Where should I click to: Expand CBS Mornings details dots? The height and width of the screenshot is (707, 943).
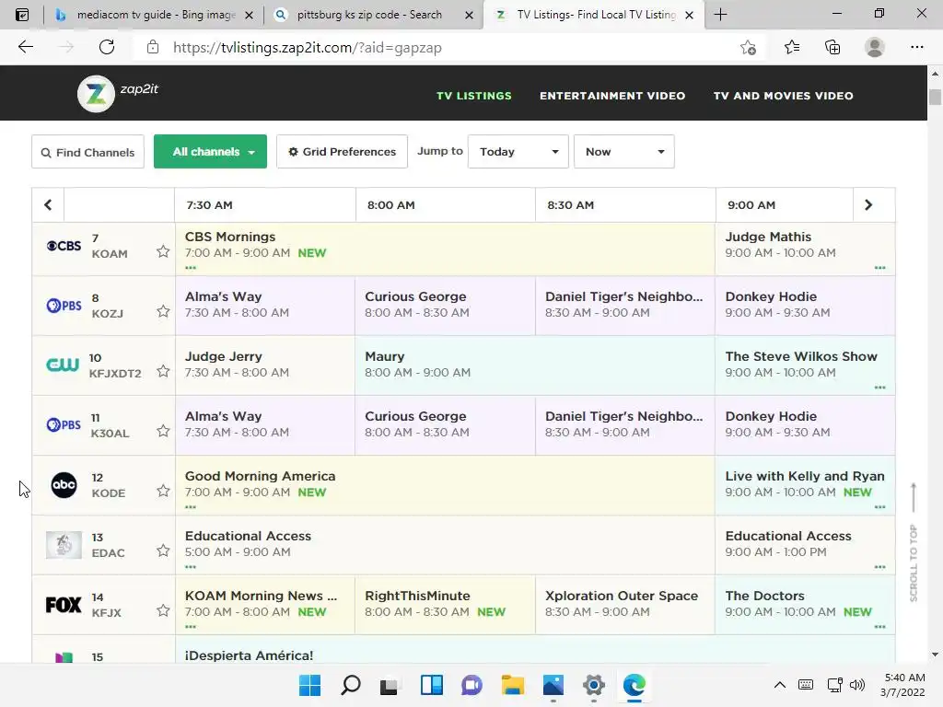point(191,268)
